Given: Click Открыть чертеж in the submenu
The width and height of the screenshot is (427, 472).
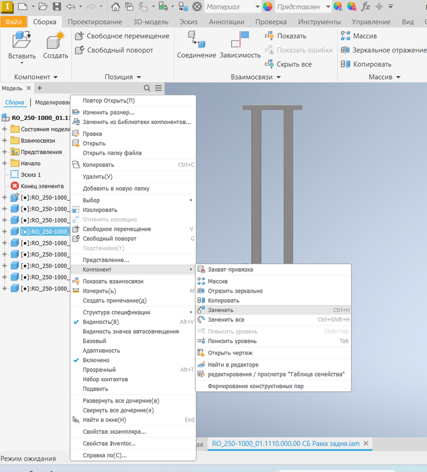Looking at the screenshot, I should coord(273,353).
